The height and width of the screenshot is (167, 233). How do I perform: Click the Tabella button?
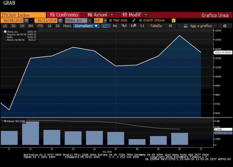156,26
